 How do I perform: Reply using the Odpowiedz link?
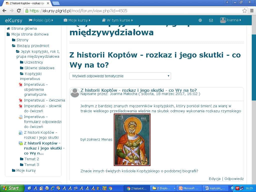[x=234, y=179]
